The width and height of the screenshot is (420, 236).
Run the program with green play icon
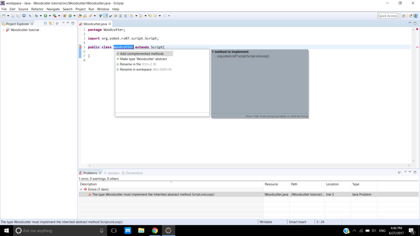(45, 16)
